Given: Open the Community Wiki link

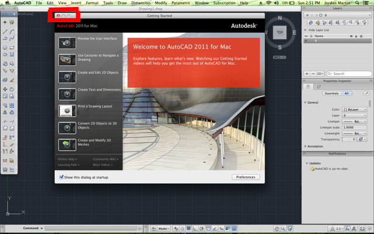Looking at the screenshot, I should pos(105,159).
